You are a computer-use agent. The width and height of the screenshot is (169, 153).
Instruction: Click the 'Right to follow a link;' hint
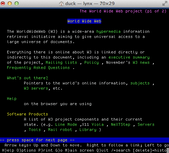coord(114,145)
